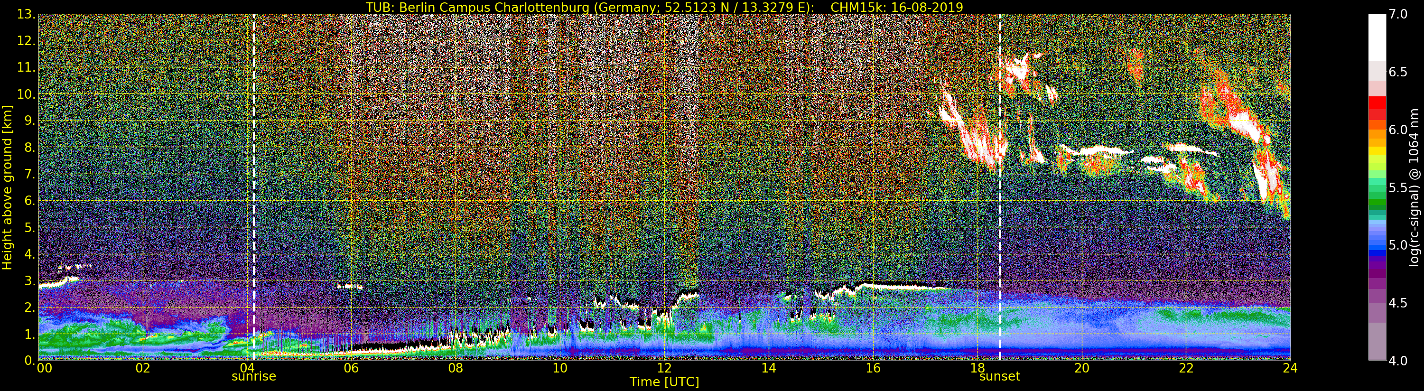
Task: Click the time tick label '18'
Action: pos(977,368)
